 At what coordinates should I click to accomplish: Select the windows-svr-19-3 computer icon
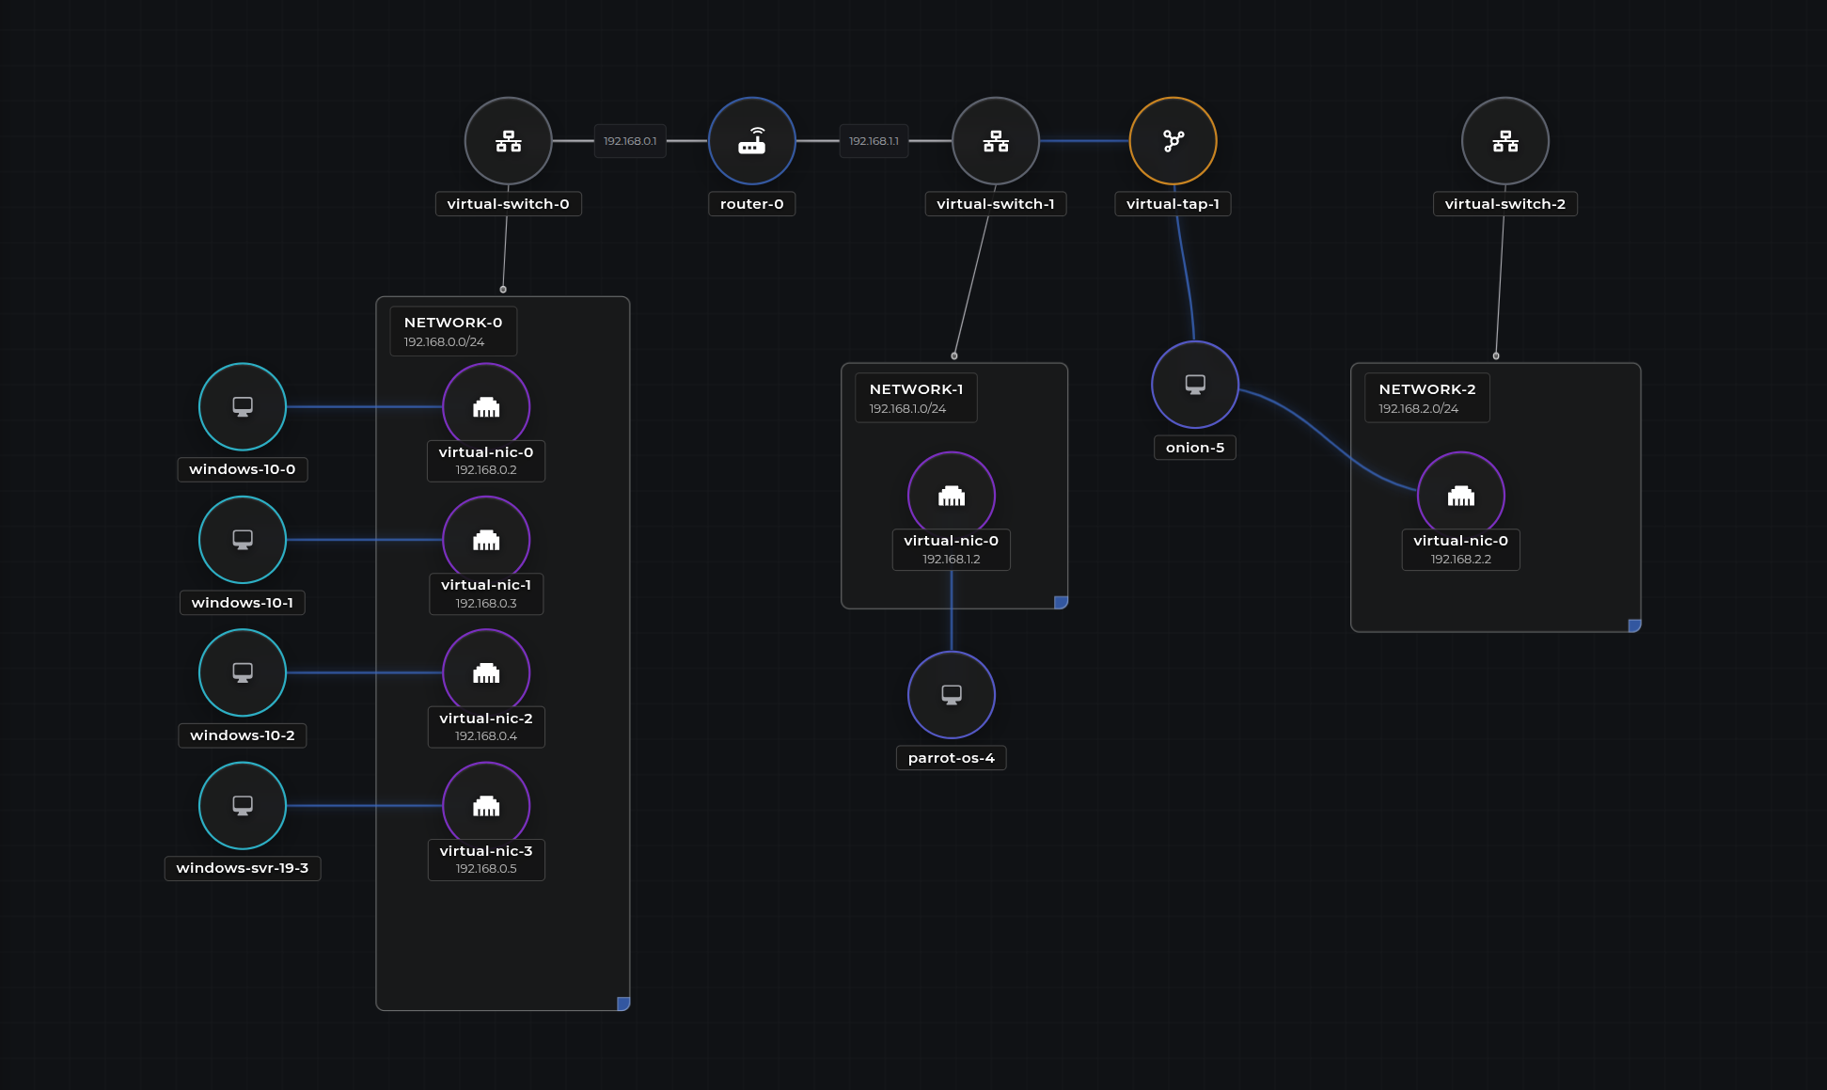[242, 806]
